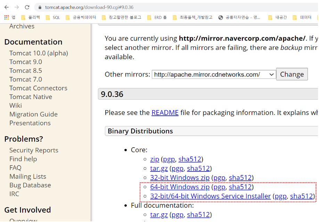
Task: Download Full documentation tar.gz
Action: [x=159, y=214]
